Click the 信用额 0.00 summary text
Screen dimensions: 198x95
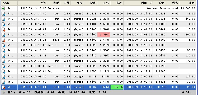(x=44, y=92)
